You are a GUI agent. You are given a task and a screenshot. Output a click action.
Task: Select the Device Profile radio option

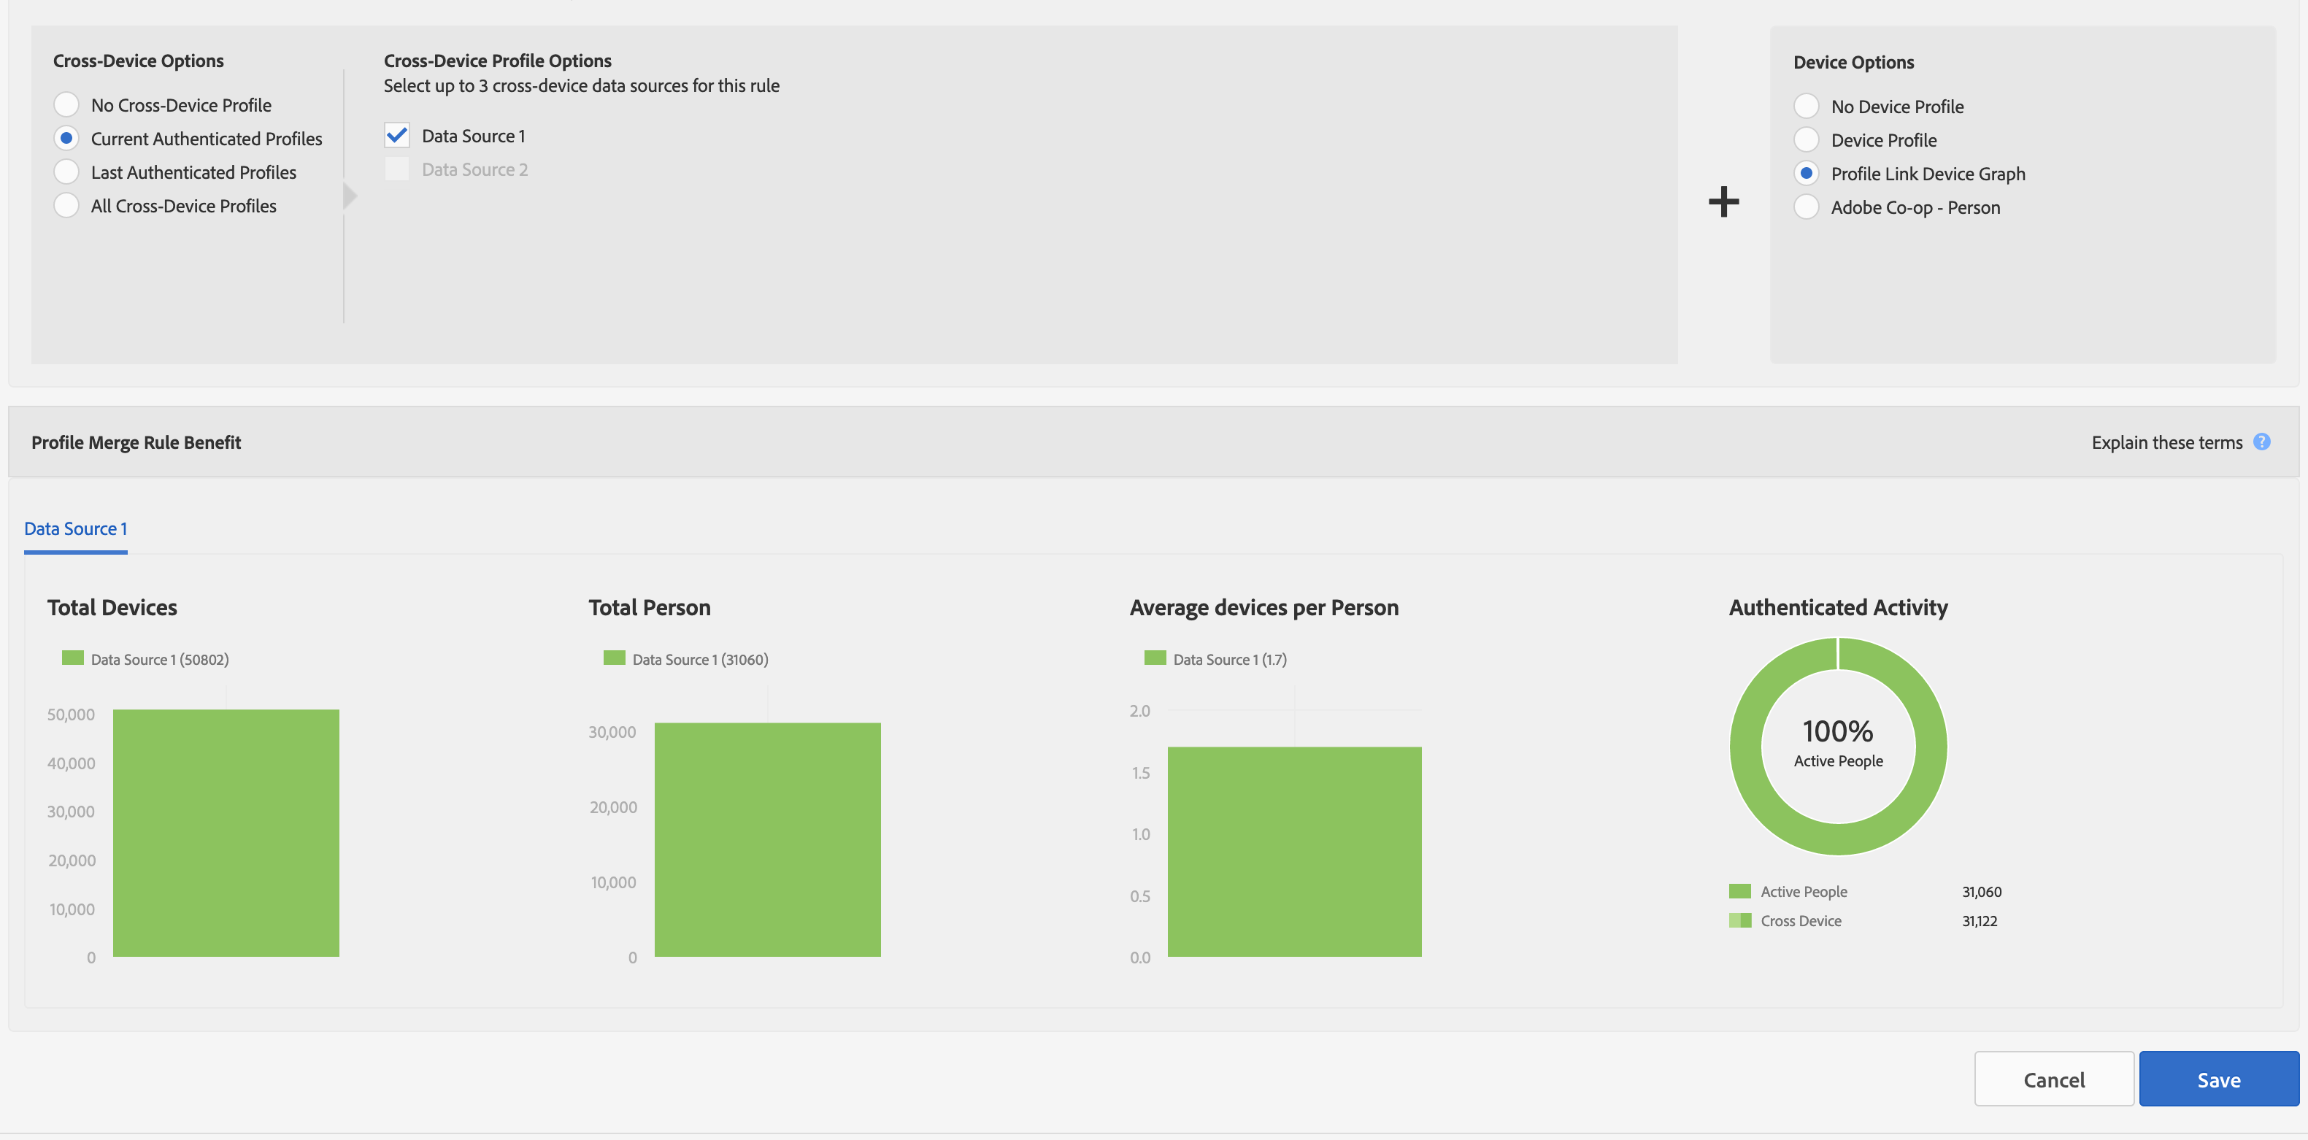pyautogui.click(x=1807, y=139)
